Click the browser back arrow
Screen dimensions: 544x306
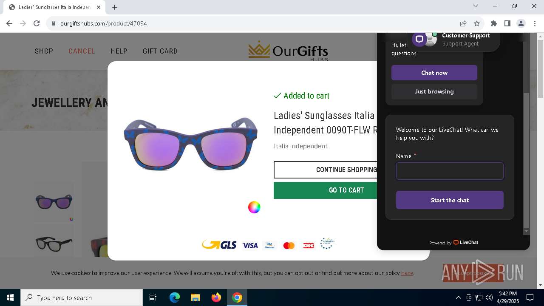[9, 23]
